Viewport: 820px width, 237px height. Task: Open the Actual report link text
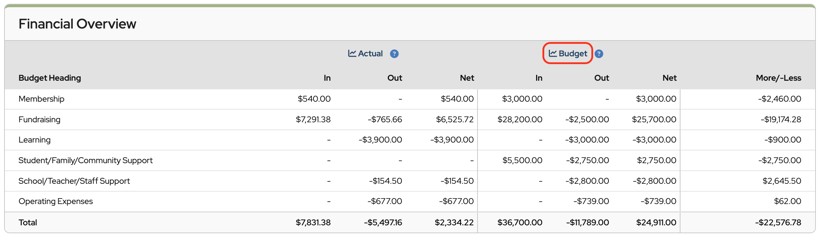(370, 54)
